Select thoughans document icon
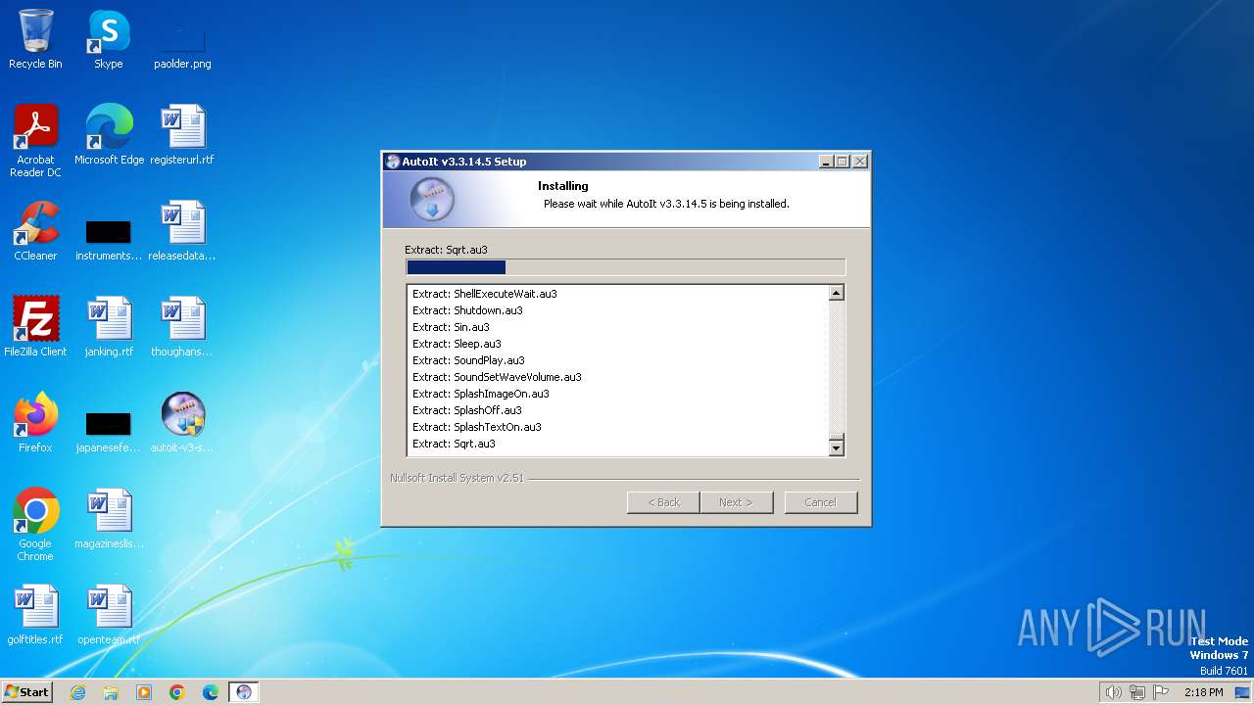The image size is (1254, 705). 182,326
